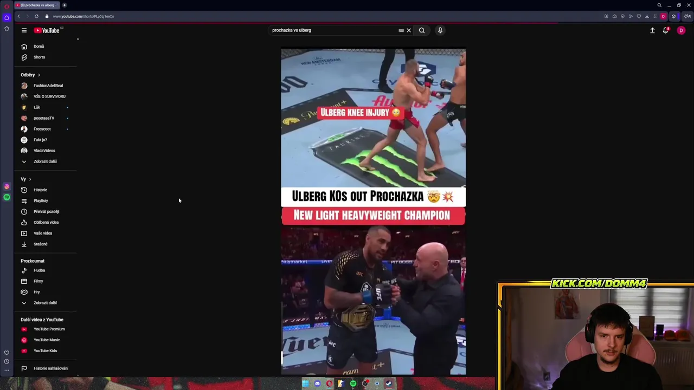The width and height of the screenshot is (694, 390).
Task: Open Opera sidebar bookmarks star
Action: pyautogui.click(x=7, y=28)
